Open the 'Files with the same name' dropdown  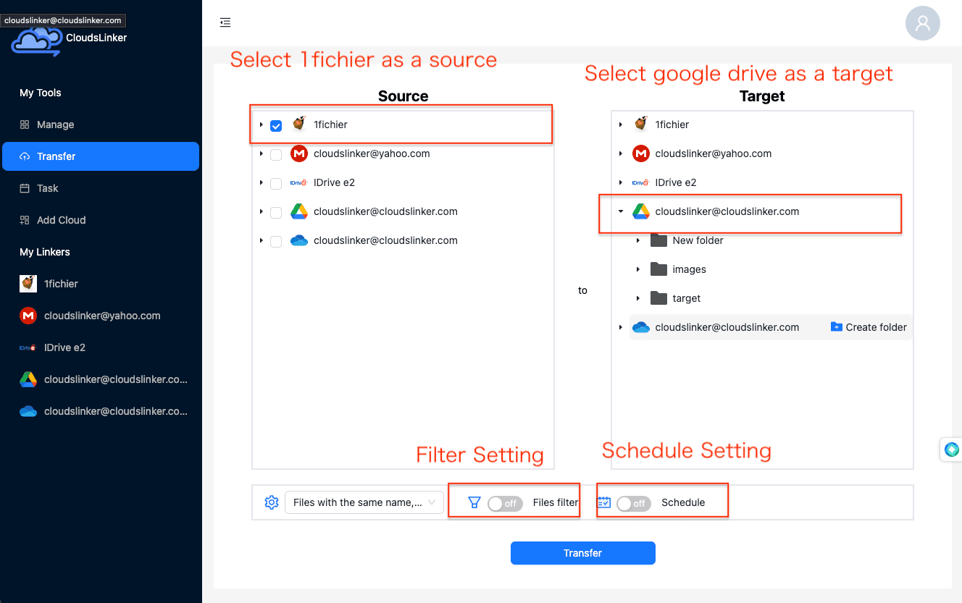pyautogui.click(x=364, y=502)
